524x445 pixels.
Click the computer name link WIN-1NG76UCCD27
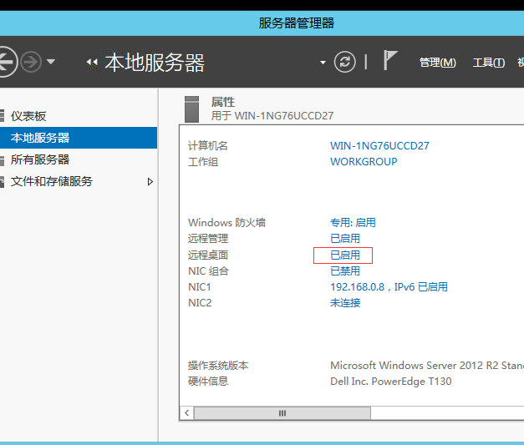click(379, 146)
